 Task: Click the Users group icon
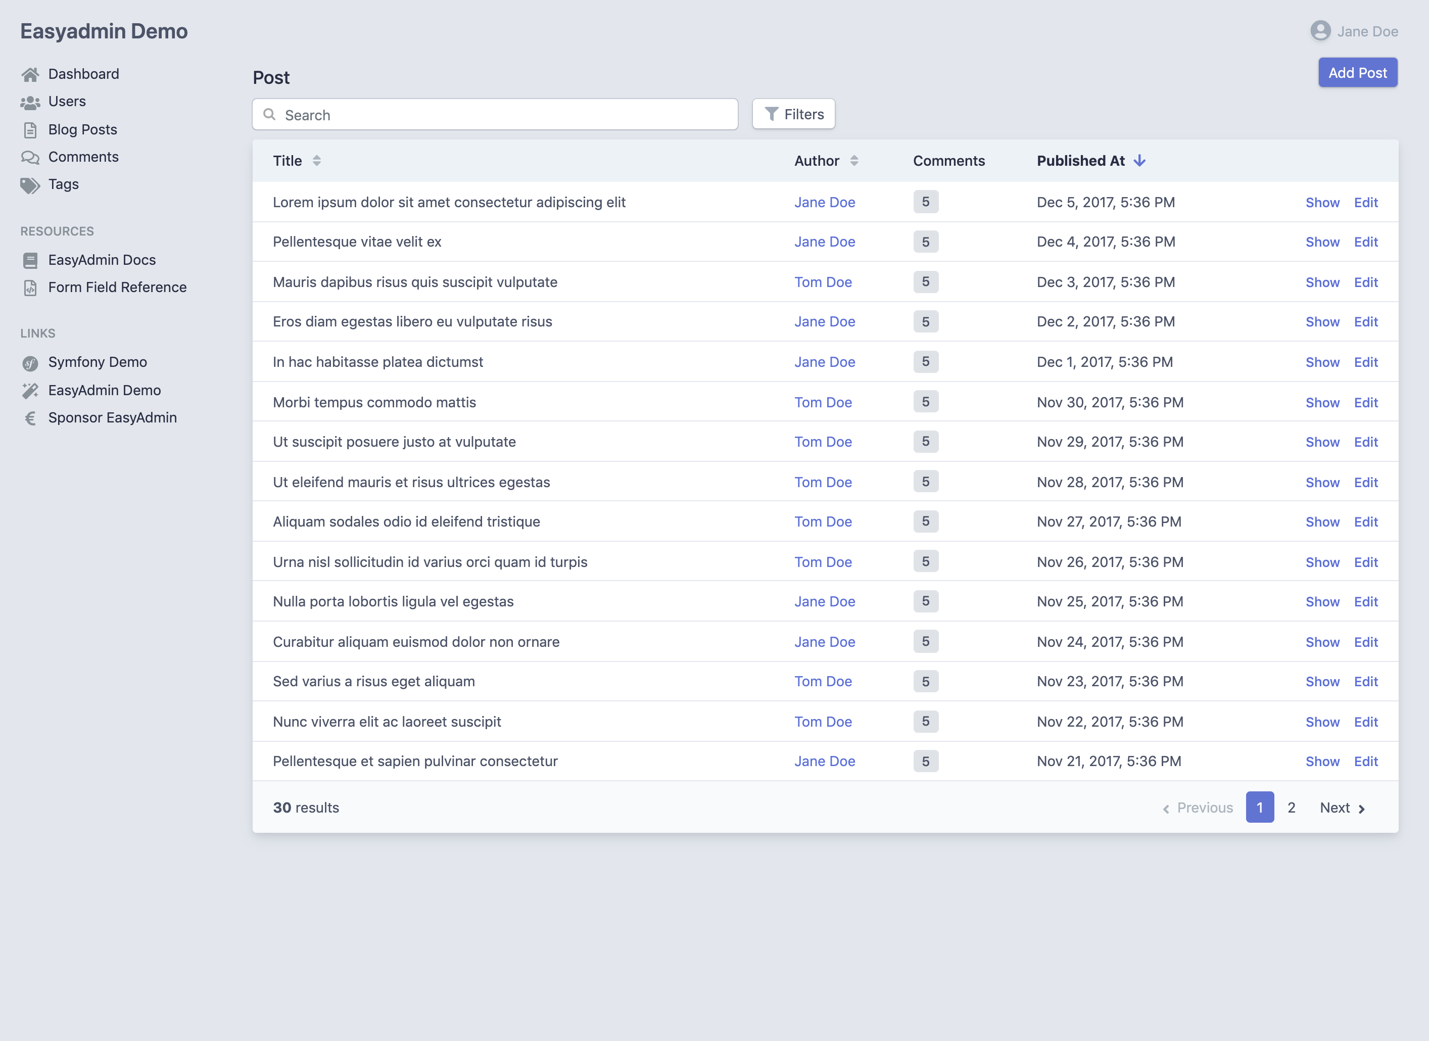pyautogui.click(x=30, y=102)
